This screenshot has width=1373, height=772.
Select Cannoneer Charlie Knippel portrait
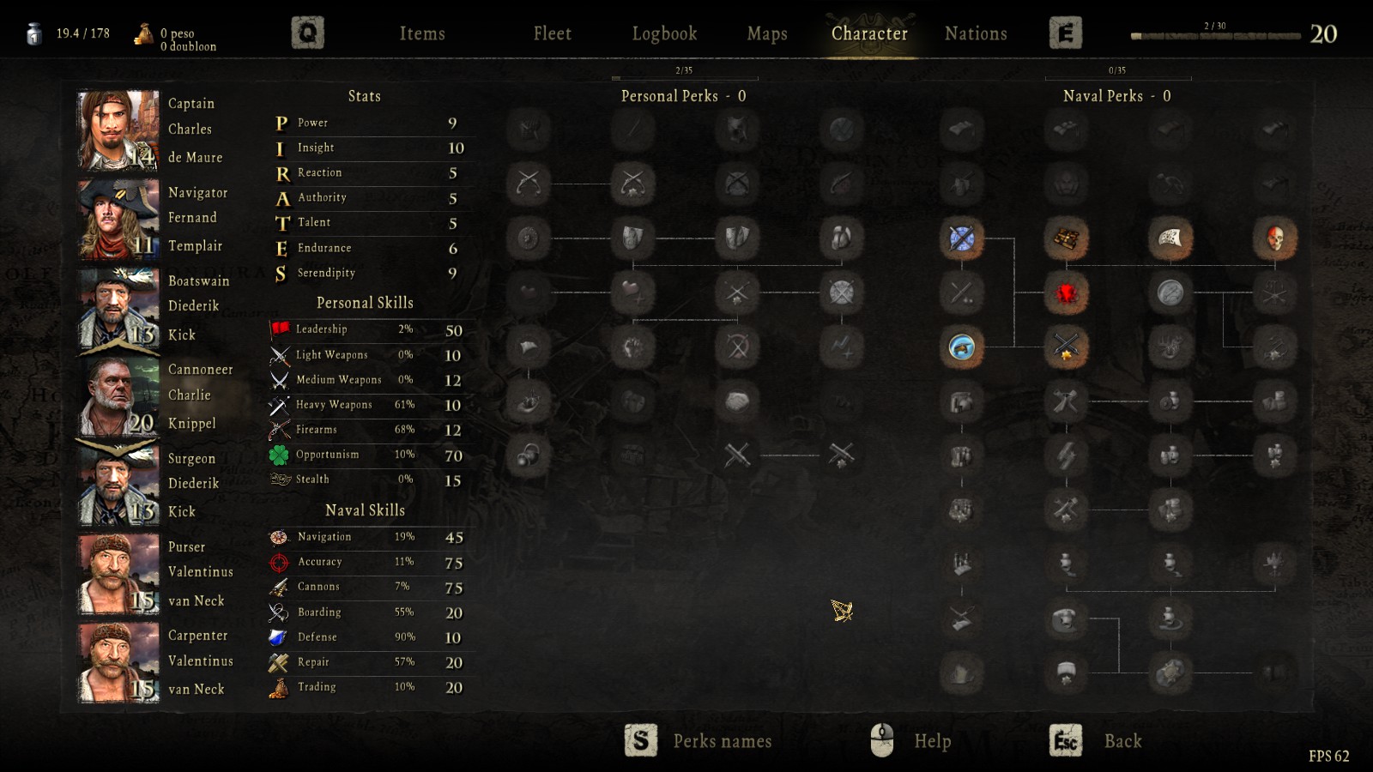click(x=118, y=396)
